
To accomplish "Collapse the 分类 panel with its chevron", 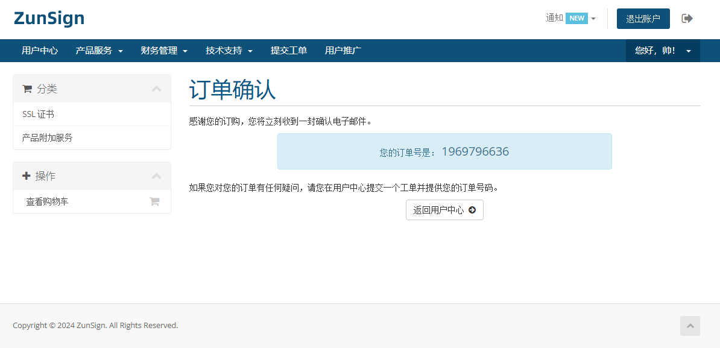I will (157, 89).
